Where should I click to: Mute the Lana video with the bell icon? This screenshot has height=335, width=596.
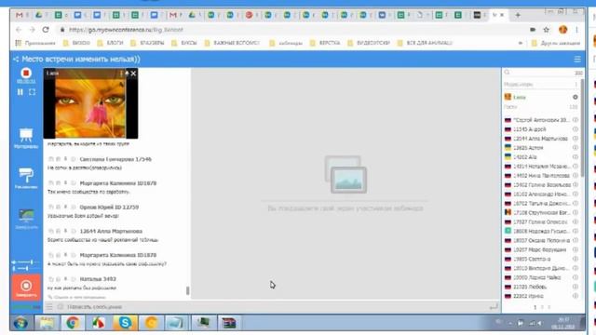point(128,74)
